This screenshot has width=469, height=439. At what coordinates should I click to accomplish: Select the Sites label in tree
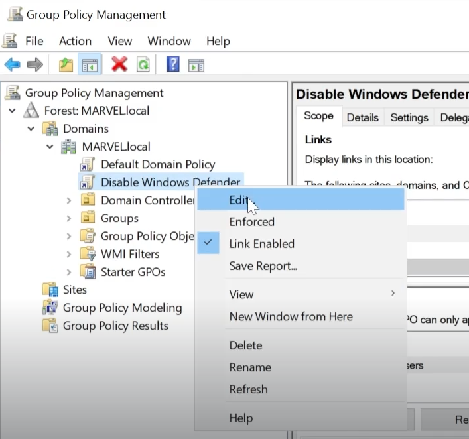(x=75, y=290)
